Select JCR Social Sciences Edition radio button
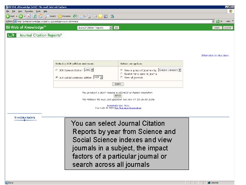 pos(57,77)
